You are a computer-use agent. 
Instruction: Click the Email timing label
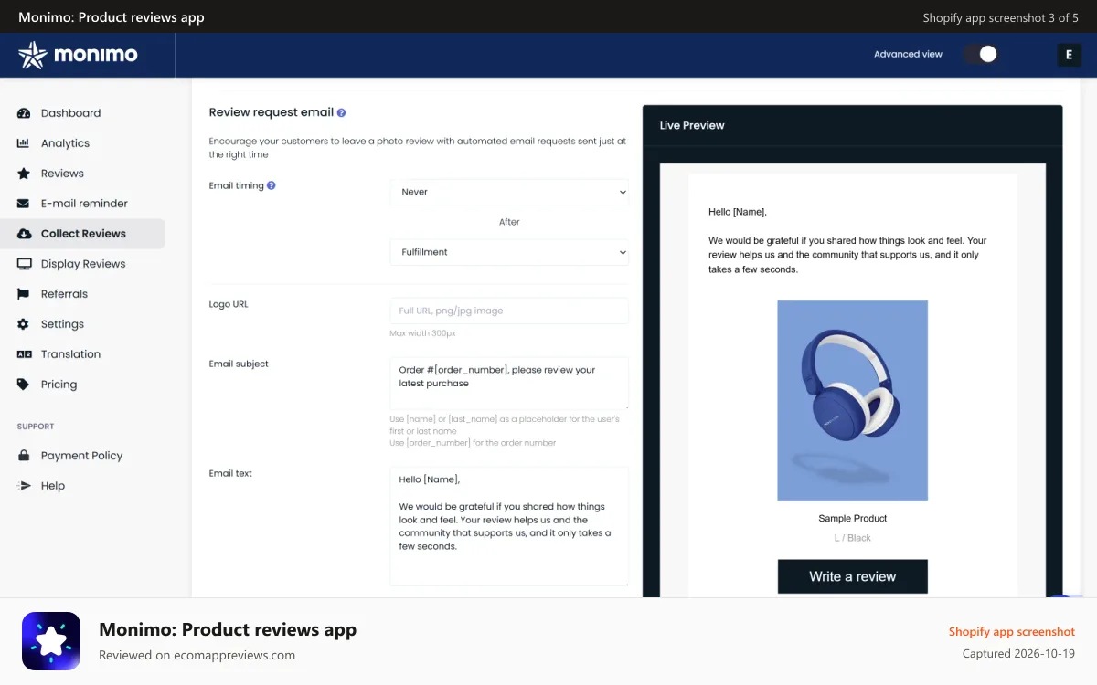(236, 185)
